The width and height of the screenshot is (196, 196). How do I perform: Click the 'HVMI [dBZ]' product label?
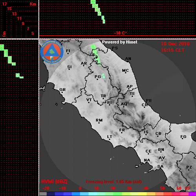click(54, 181)
